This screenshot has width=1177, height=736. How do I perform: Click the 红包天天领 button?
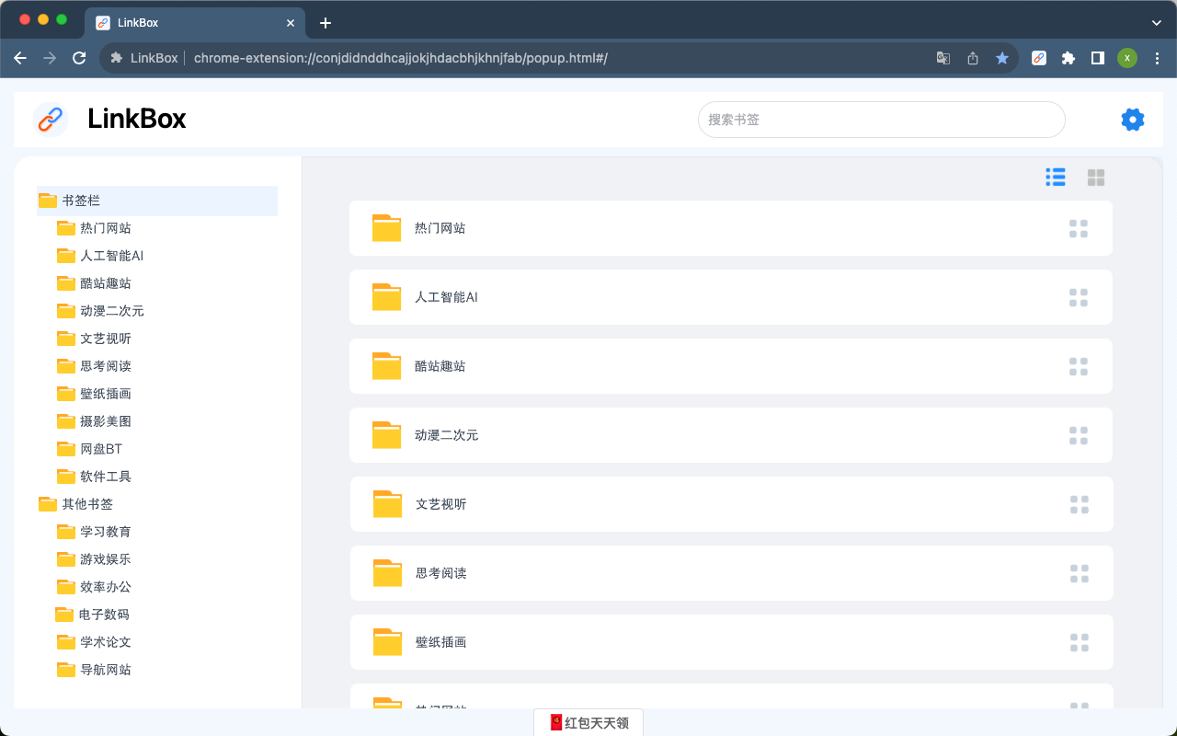point(588,723)
